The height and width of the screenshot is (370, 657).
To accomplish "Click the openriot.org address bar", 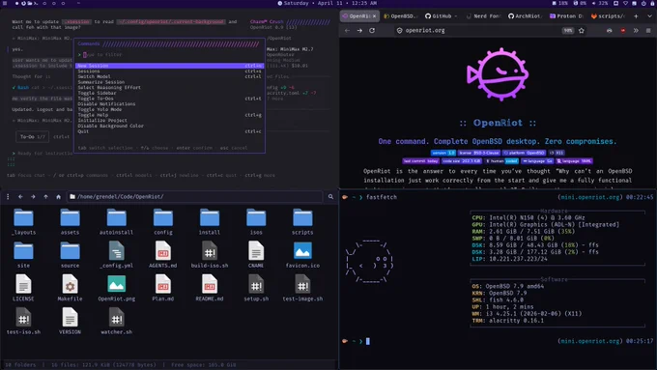I will 490,31.
